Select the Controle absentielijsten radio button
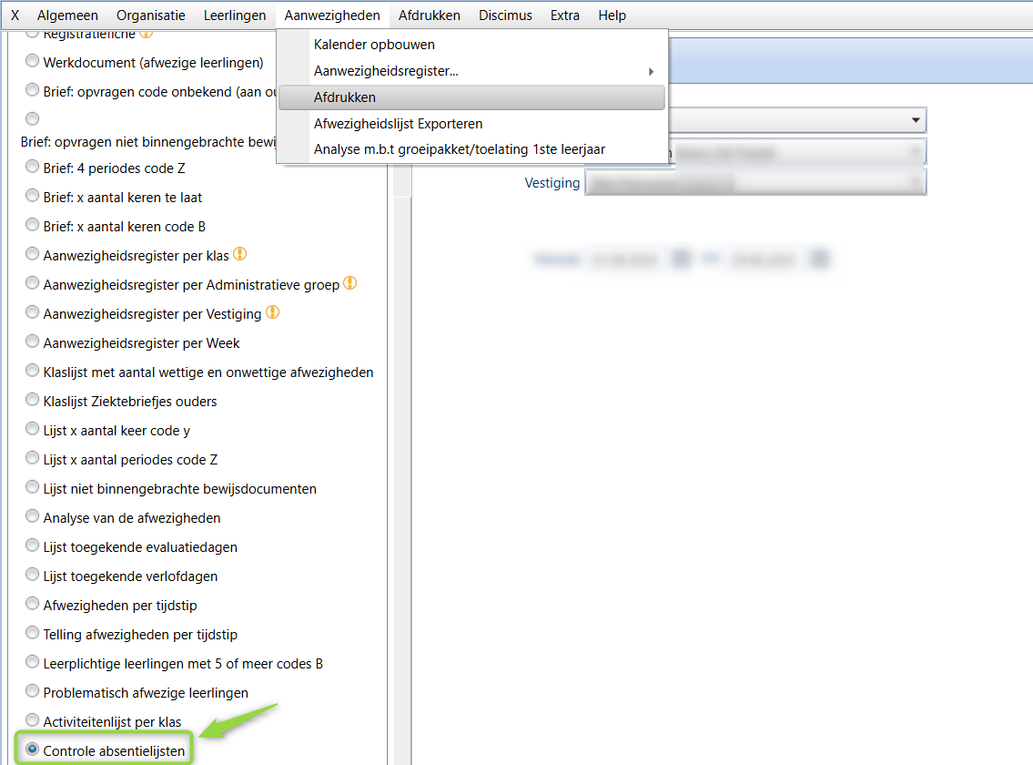 (x=33, y=750)
